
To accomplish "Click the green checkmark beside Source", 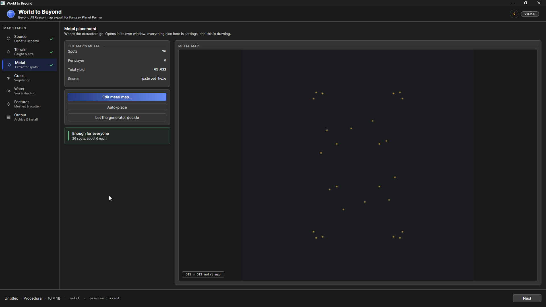I will 51,39.
